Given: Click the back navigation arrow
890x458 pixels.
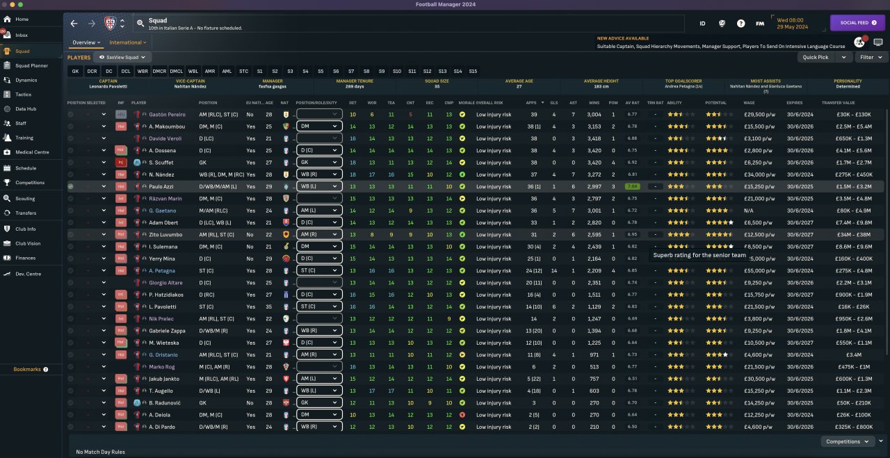Looking at the screenshot, I should pyautogui.click(x=74, y=23).
